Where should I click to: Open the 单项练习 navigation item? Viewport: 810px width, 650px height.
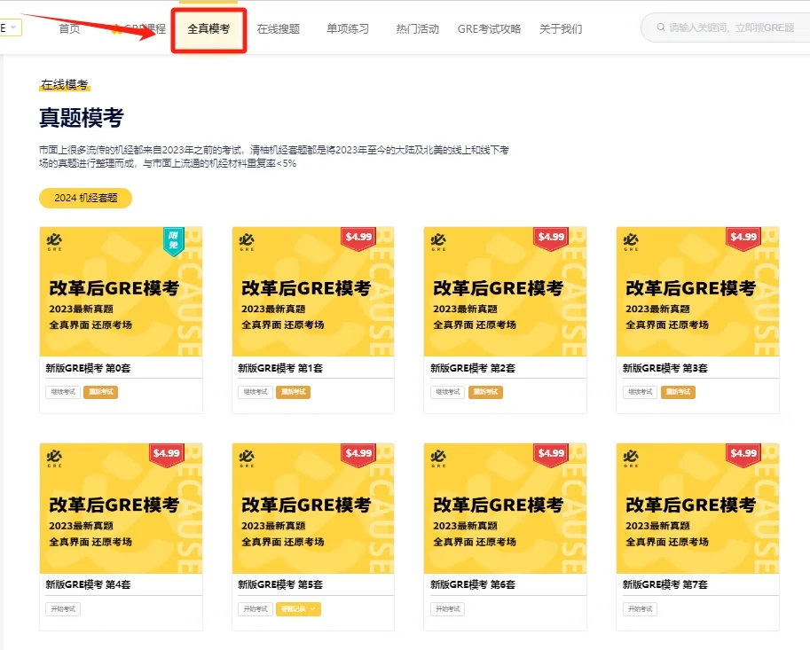[x=348, y=29]
